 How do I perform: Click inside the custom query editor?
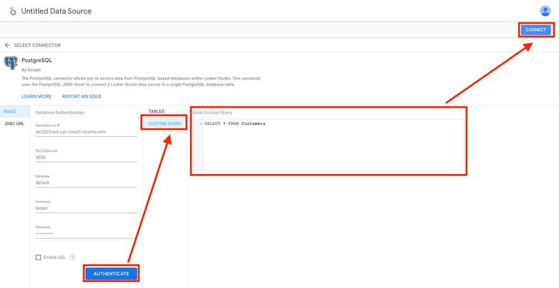click(333, 145)
